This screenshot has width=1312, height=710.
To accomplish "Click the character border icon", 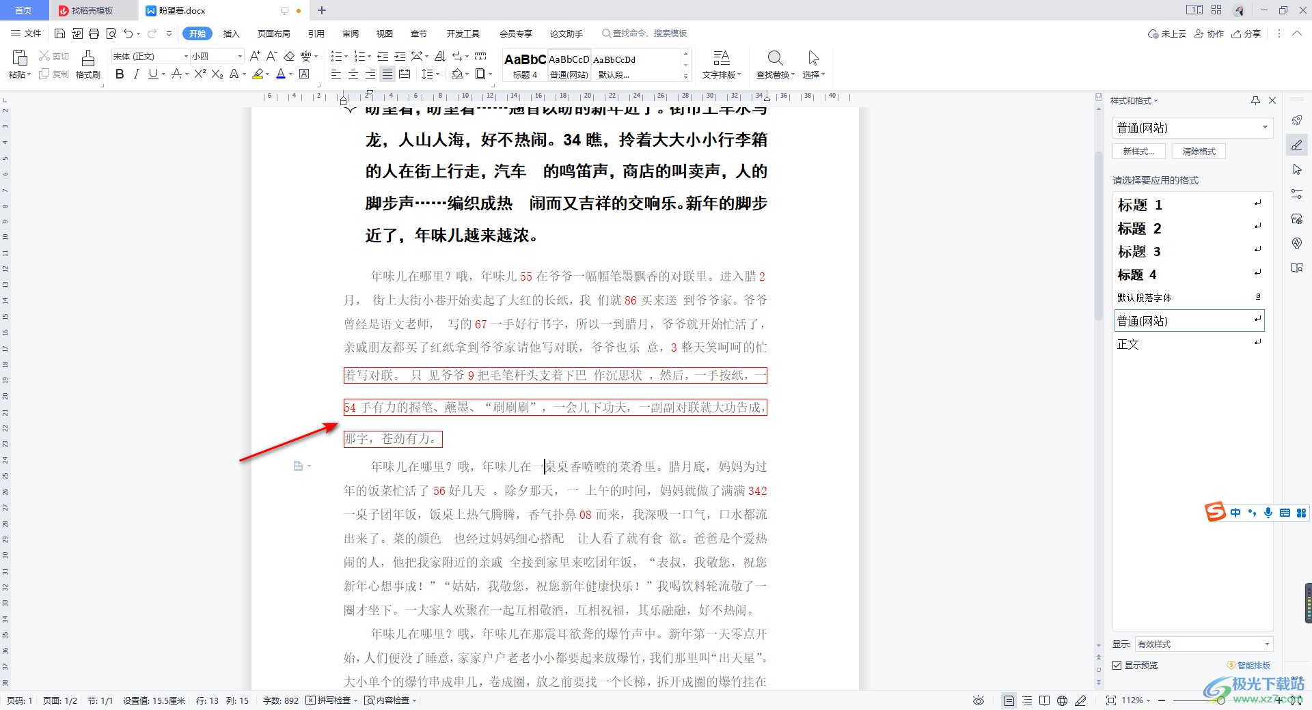I will (x=304, y=74).
